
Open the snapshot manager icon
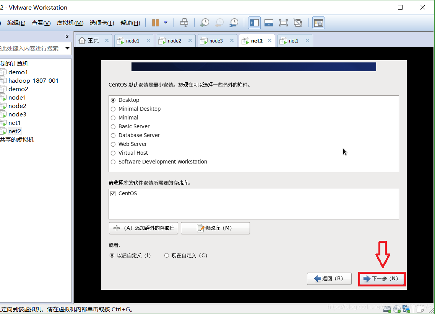tap(234, 23)
